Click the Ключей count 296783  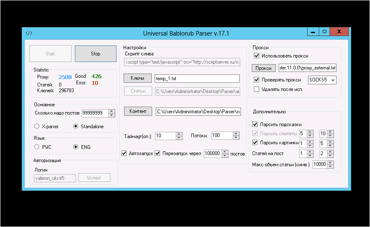tap(66, 91)
